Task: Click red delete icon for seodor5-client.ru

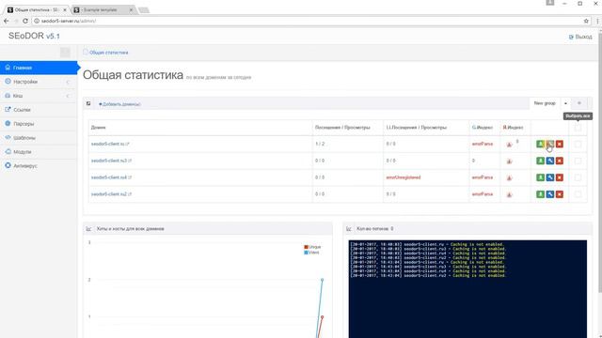Action: [x=560, y=144]
